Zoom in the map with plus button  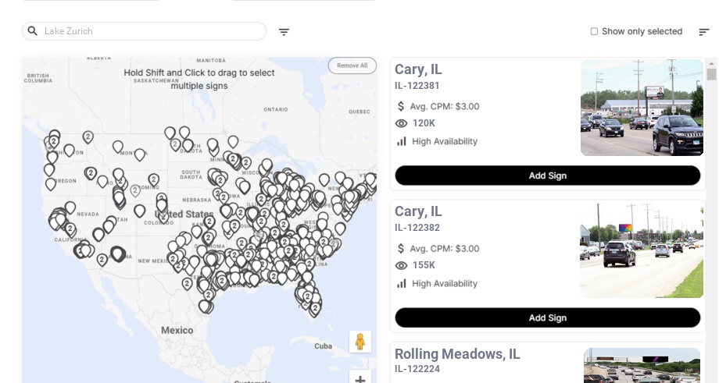[x=360, y=378]
